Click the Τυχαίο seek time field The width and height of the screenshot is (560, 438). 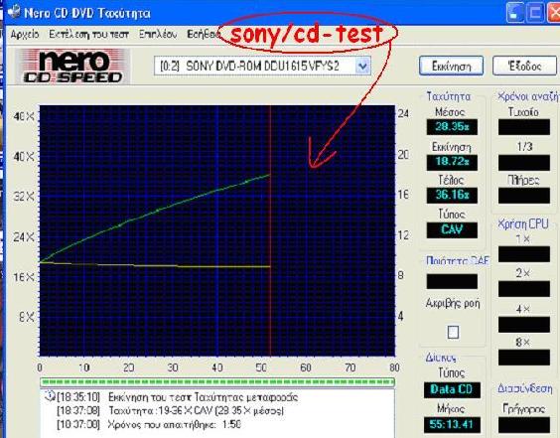pyautogui.click(x=524, y=127)
